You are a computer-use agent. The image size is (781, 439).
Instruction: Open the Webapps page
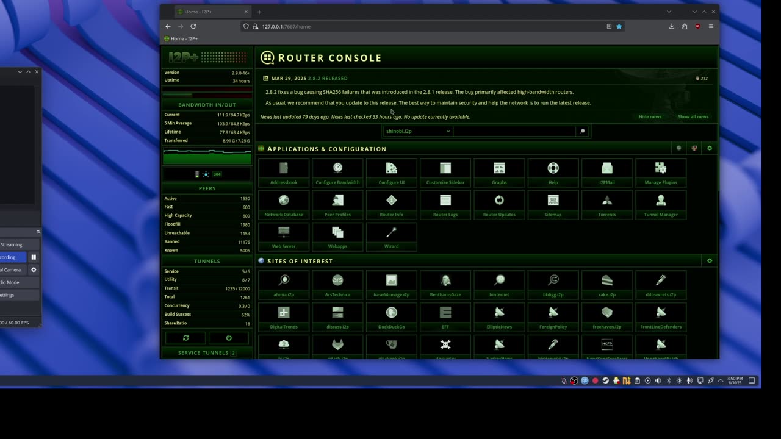pos(337,237)
